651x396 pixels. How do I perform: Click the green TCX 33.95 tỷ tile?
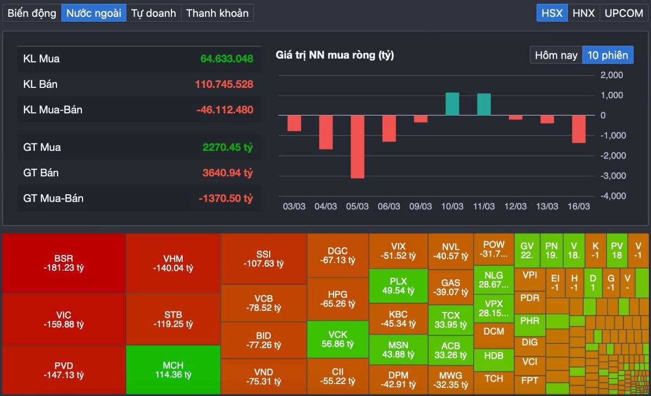coord(451,320)
